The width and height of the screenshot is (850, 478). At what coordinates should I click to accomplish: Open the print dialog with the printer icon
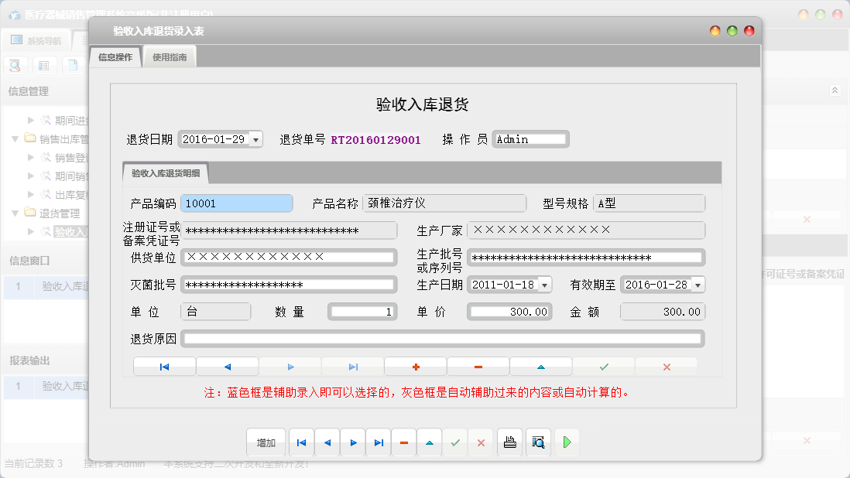pyautogui.click(x=510, y=442)
